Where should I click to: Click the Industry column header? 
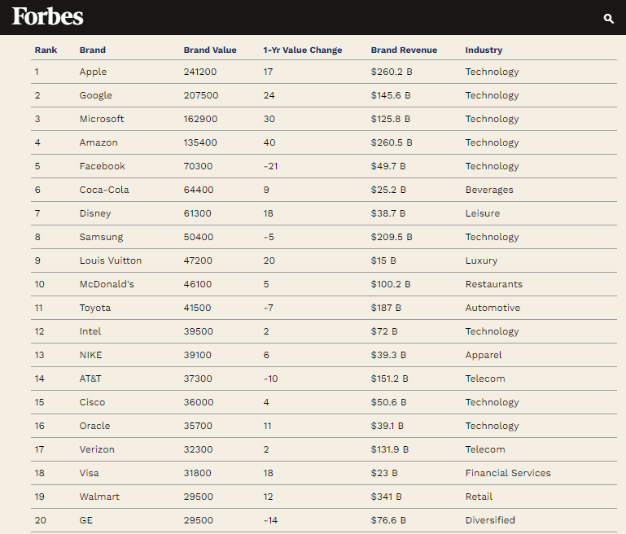484,50
